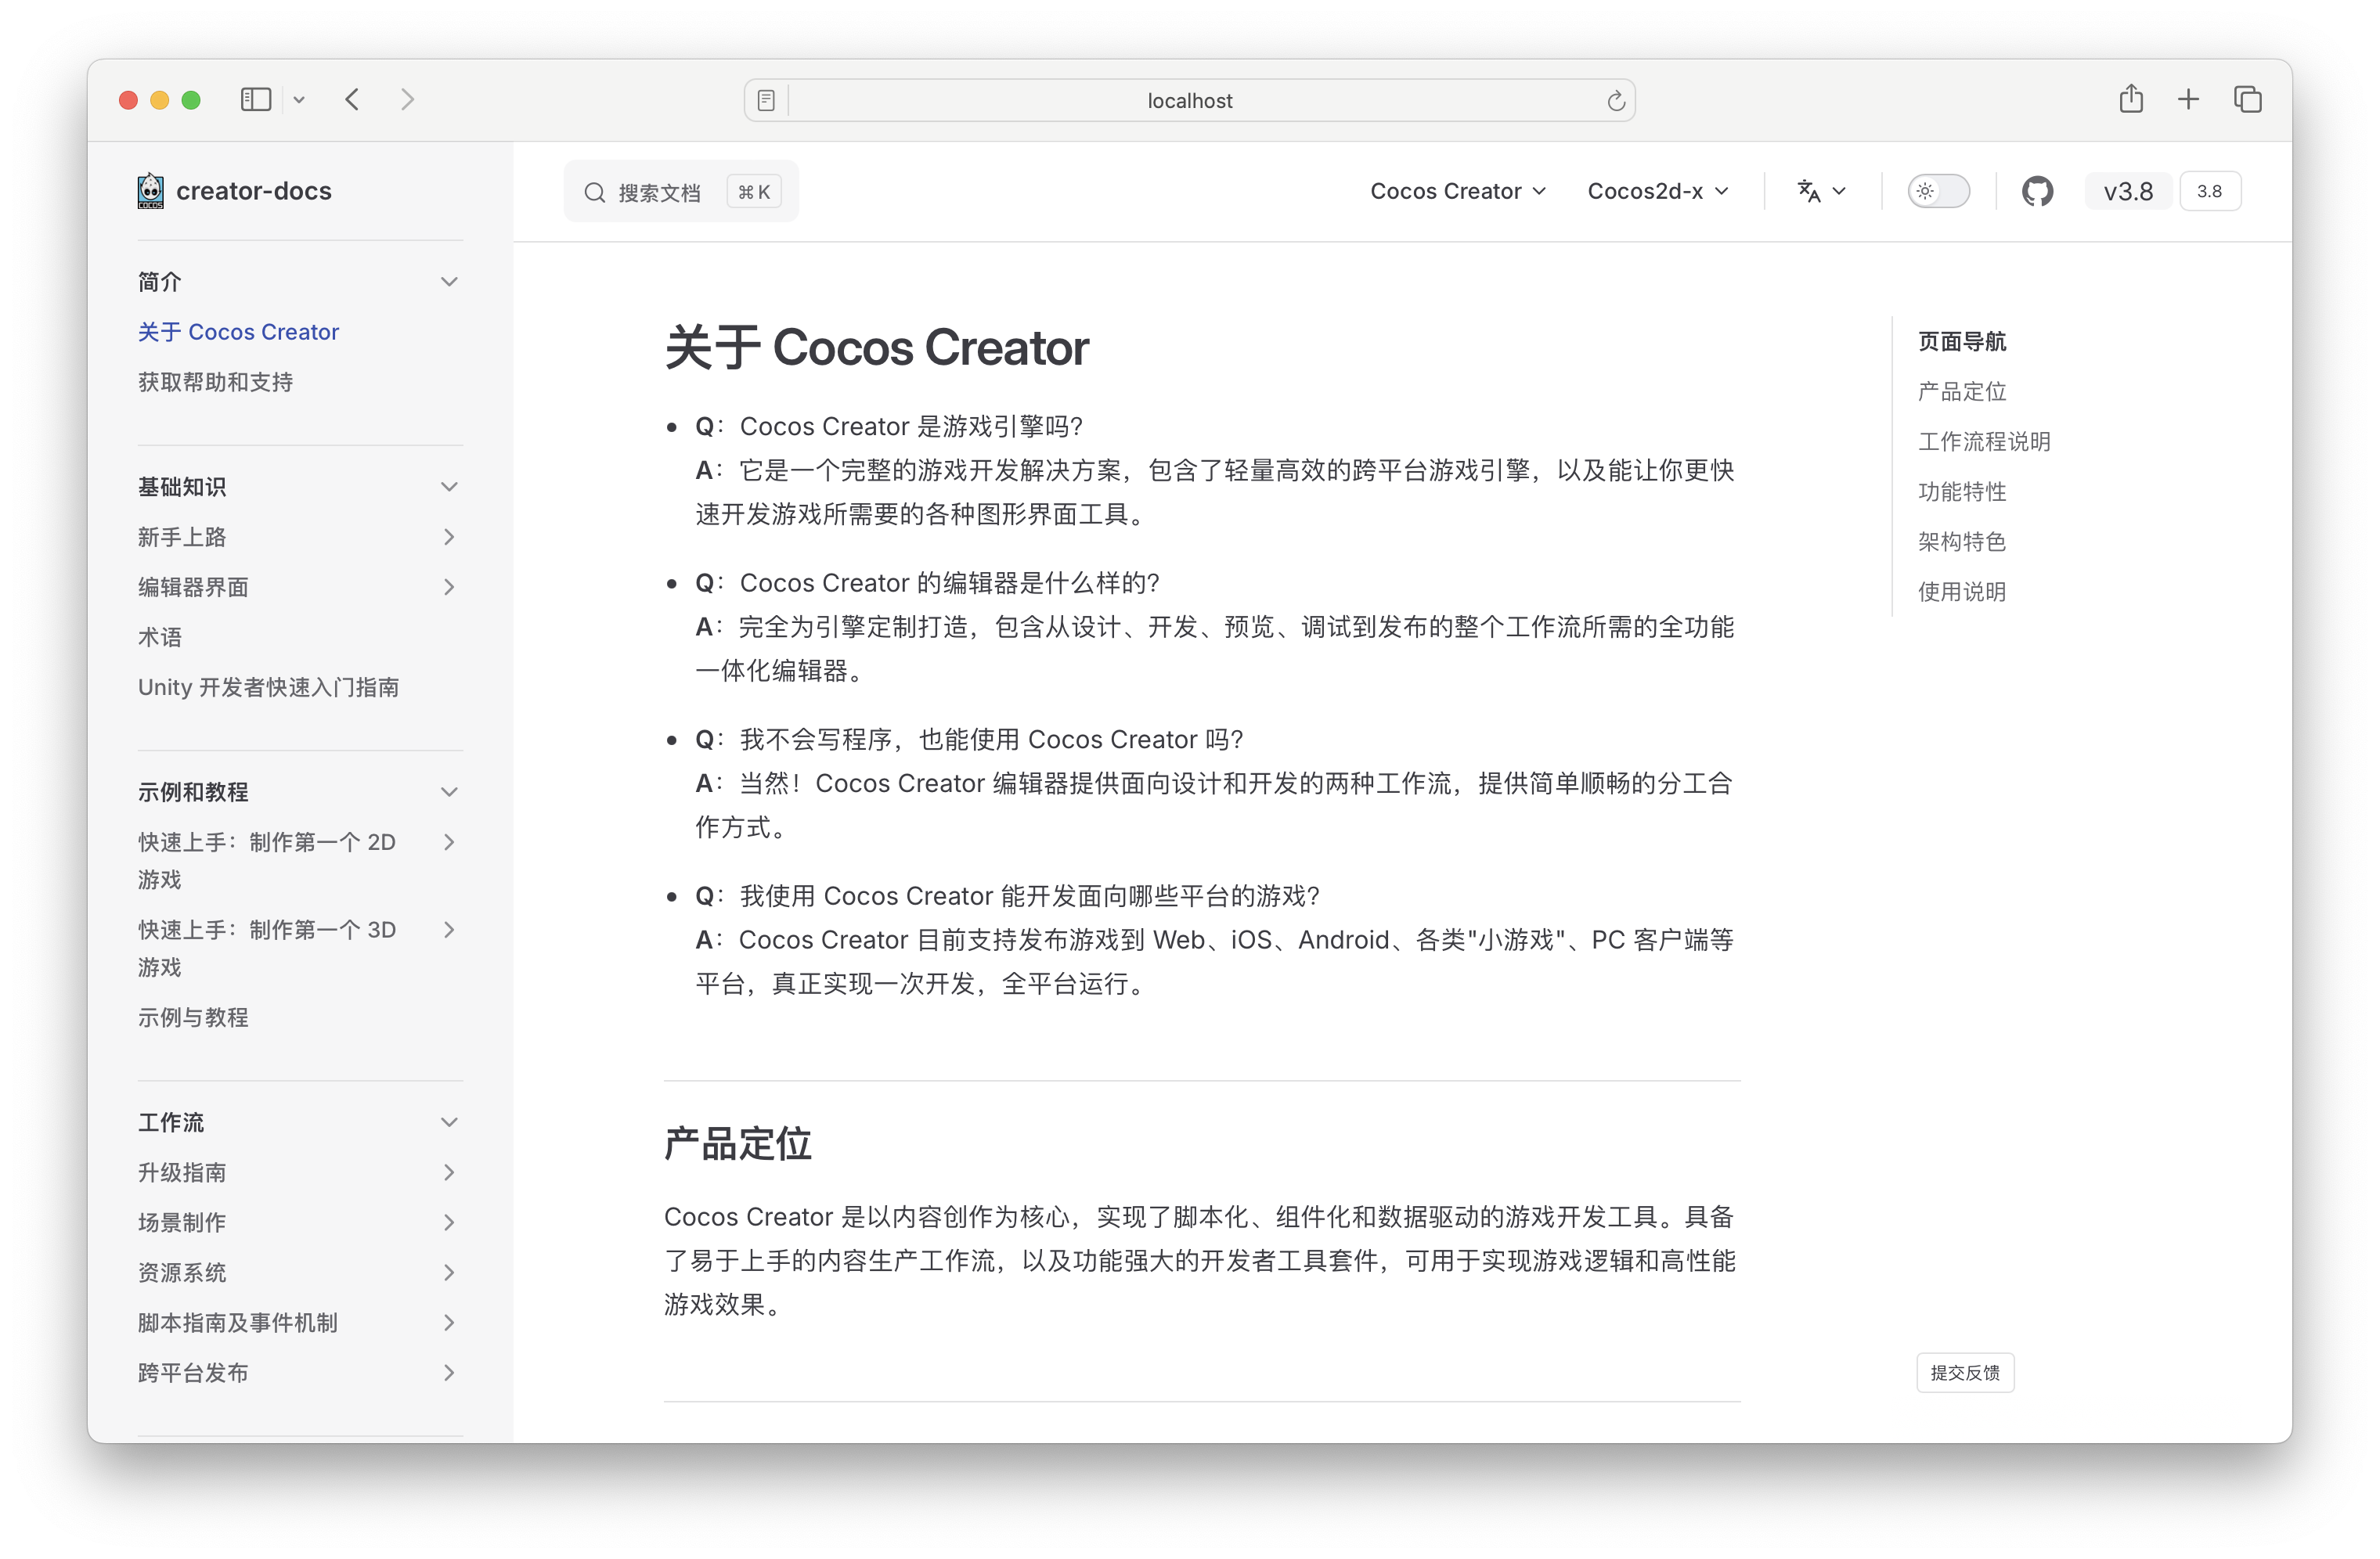
Task: Open a new tab with plus icon
Action: pos(2188,100)
